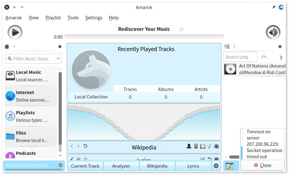Click the analyzer visualization
Viewport: 290px width, 176px height.
click(x=144, y=122)
